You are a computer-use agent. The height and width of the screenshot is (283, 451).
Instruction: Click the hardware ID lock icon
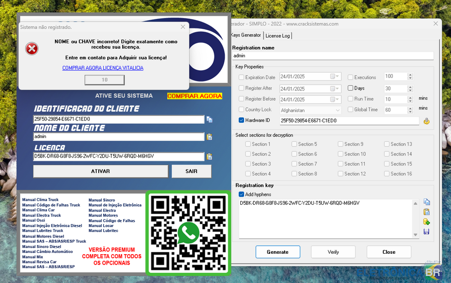(x=426, y=121)
